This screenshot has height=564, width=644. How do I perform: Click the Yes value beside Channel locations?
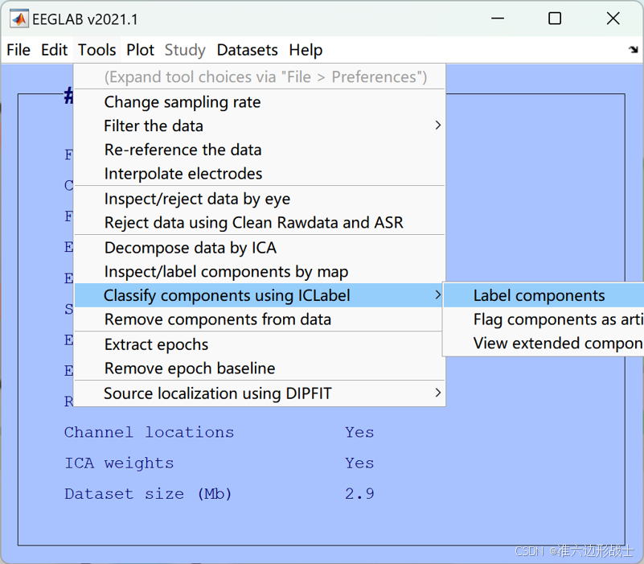point(359,433)
